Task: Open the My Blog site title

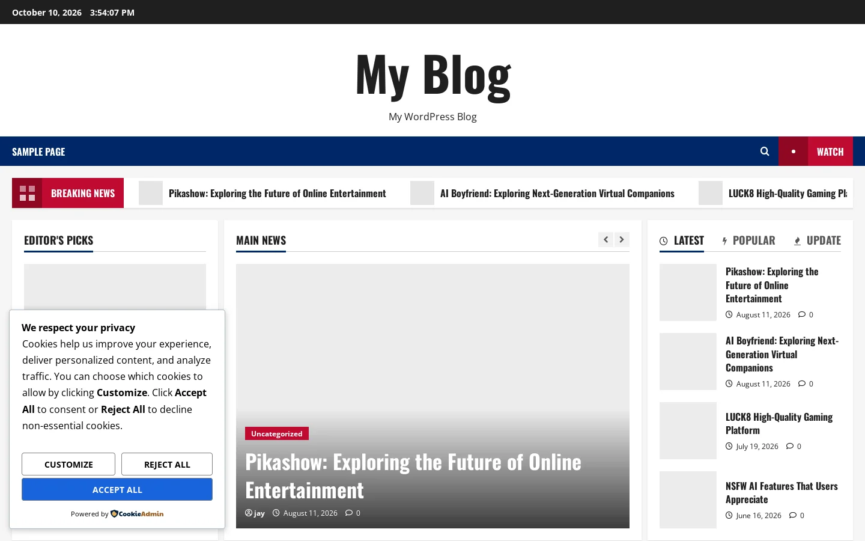Action: pos(432,75)
